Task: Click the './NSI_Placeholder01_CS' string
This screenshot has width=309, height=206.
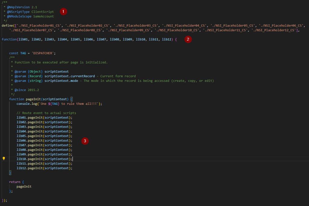Action: [x=39, y=25]
